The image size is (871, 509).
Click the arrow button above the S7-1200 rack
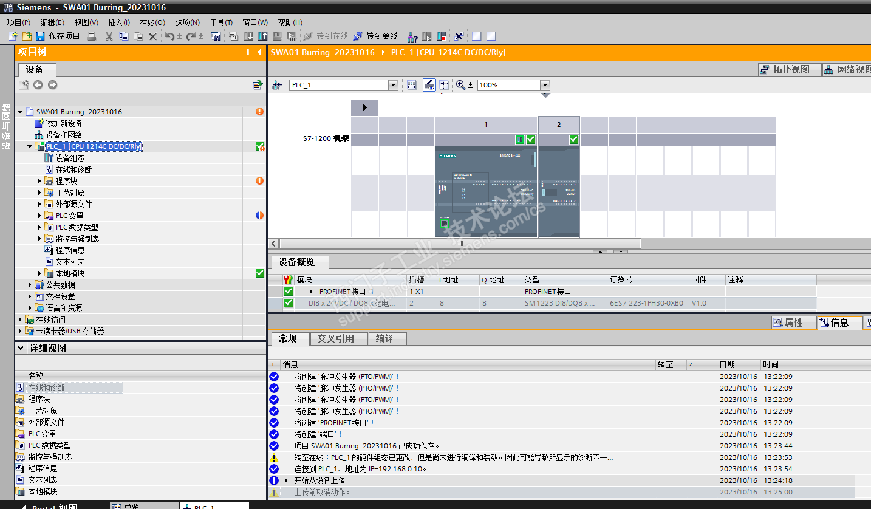click(x=364, y=108)
